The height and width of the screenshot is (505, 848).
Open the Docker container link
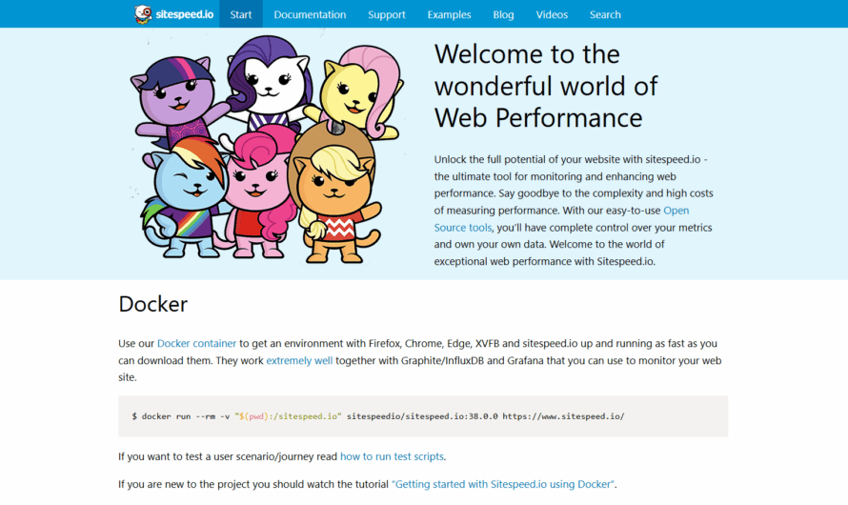[196, 343]
